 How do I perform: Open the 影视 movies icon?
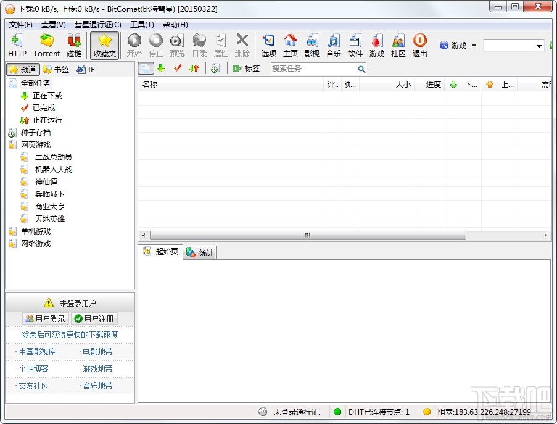click(312, 46)
